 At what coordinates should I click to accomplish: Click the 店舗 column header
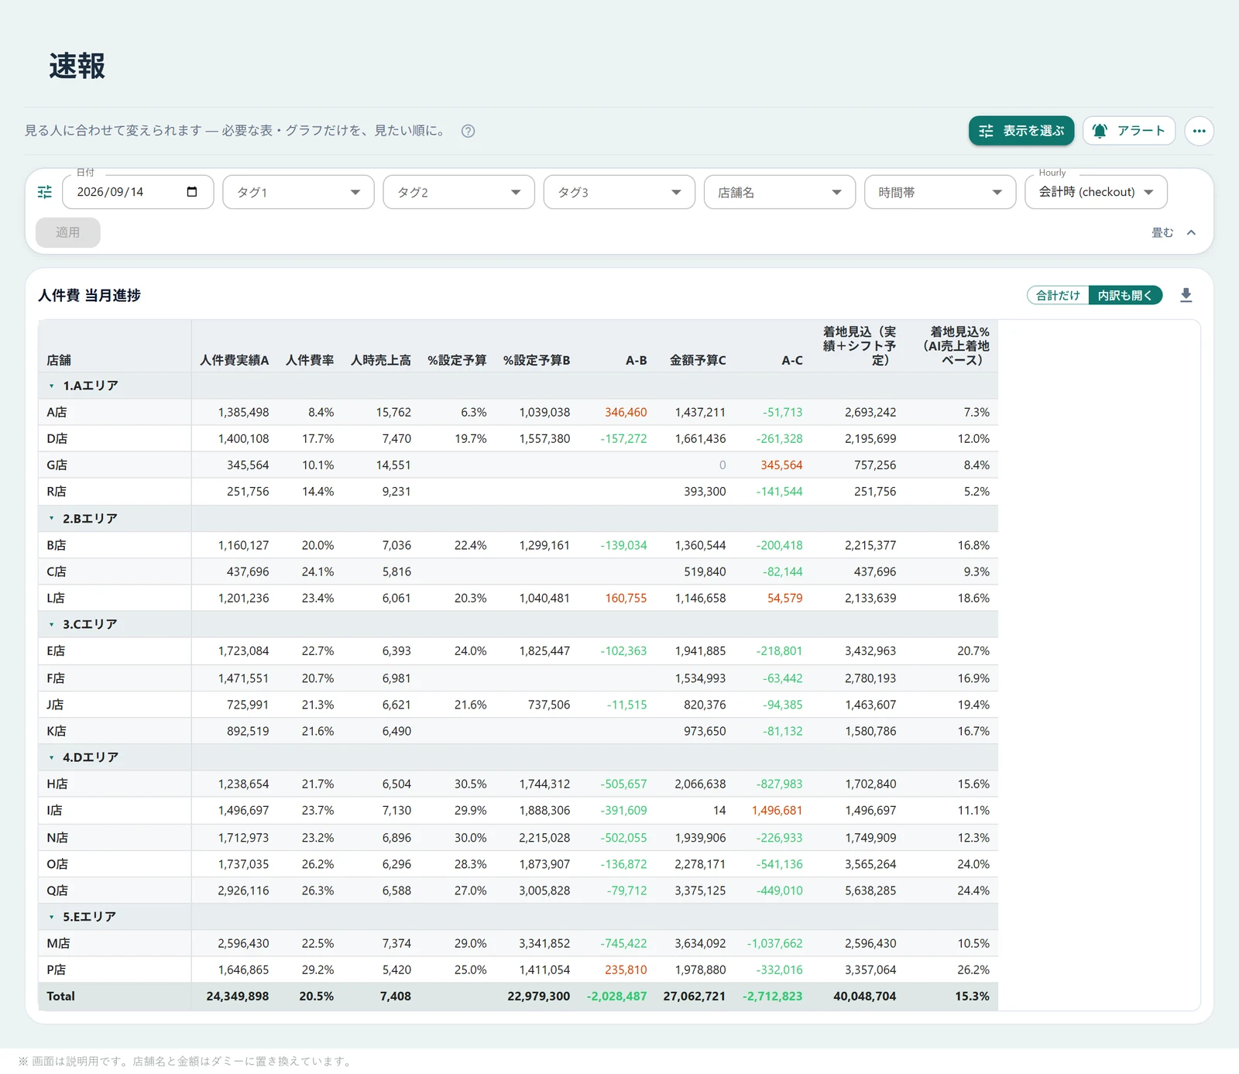pyautogui.click(x=59, y=360)
